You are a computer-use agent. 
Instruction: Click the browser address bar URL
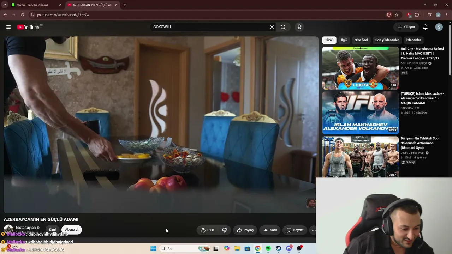click(x=63, y=15)
